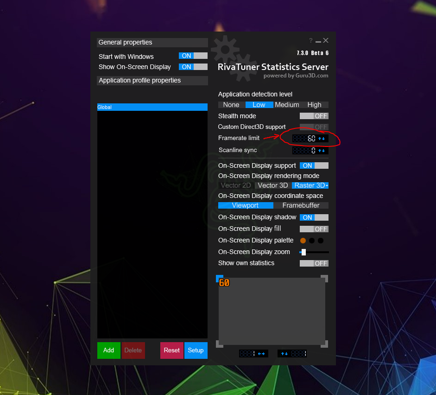Turn on Show own statistics
Viewport: 436px width, 395px height.
pos(314,263)
